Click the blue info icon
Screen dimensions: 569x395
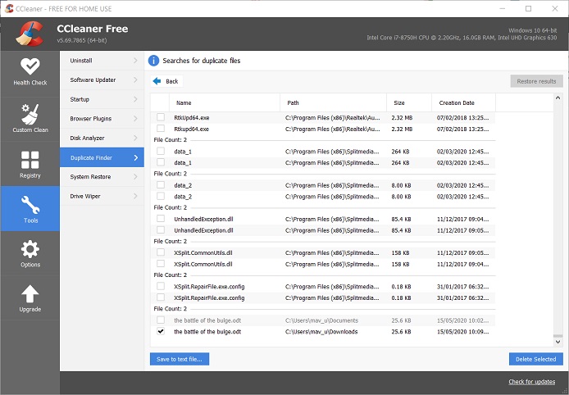(x=153, y=61)
